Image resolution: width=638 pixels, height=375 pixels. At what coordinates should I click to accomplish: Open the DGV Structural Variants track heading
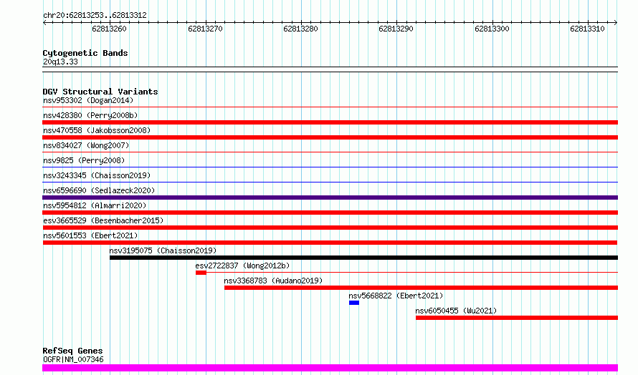tap(100, 92)
